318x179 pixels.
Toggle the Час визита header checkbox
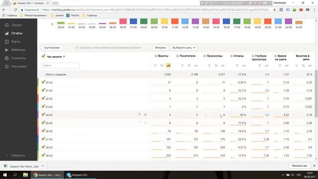[43, 56]
